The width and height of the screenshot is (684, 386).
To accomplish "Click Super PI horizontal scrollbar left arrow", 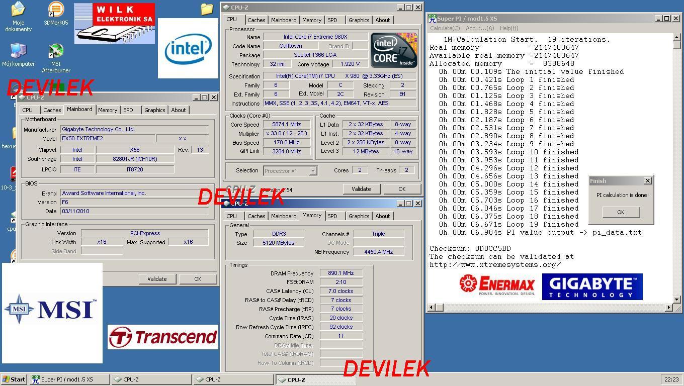I will pyautogui.click(x=432, y=307).
